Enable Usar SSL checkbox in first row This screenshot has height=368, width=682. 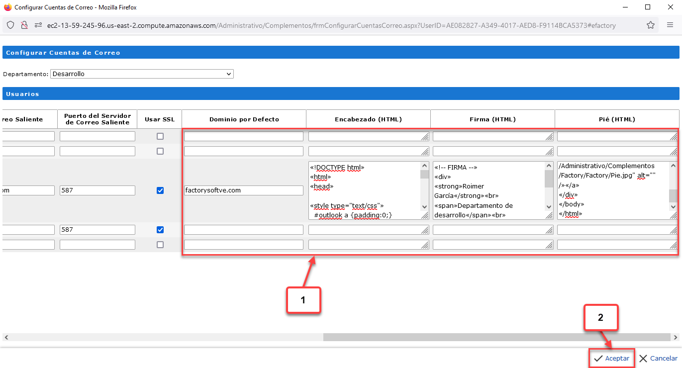[160, 136]
